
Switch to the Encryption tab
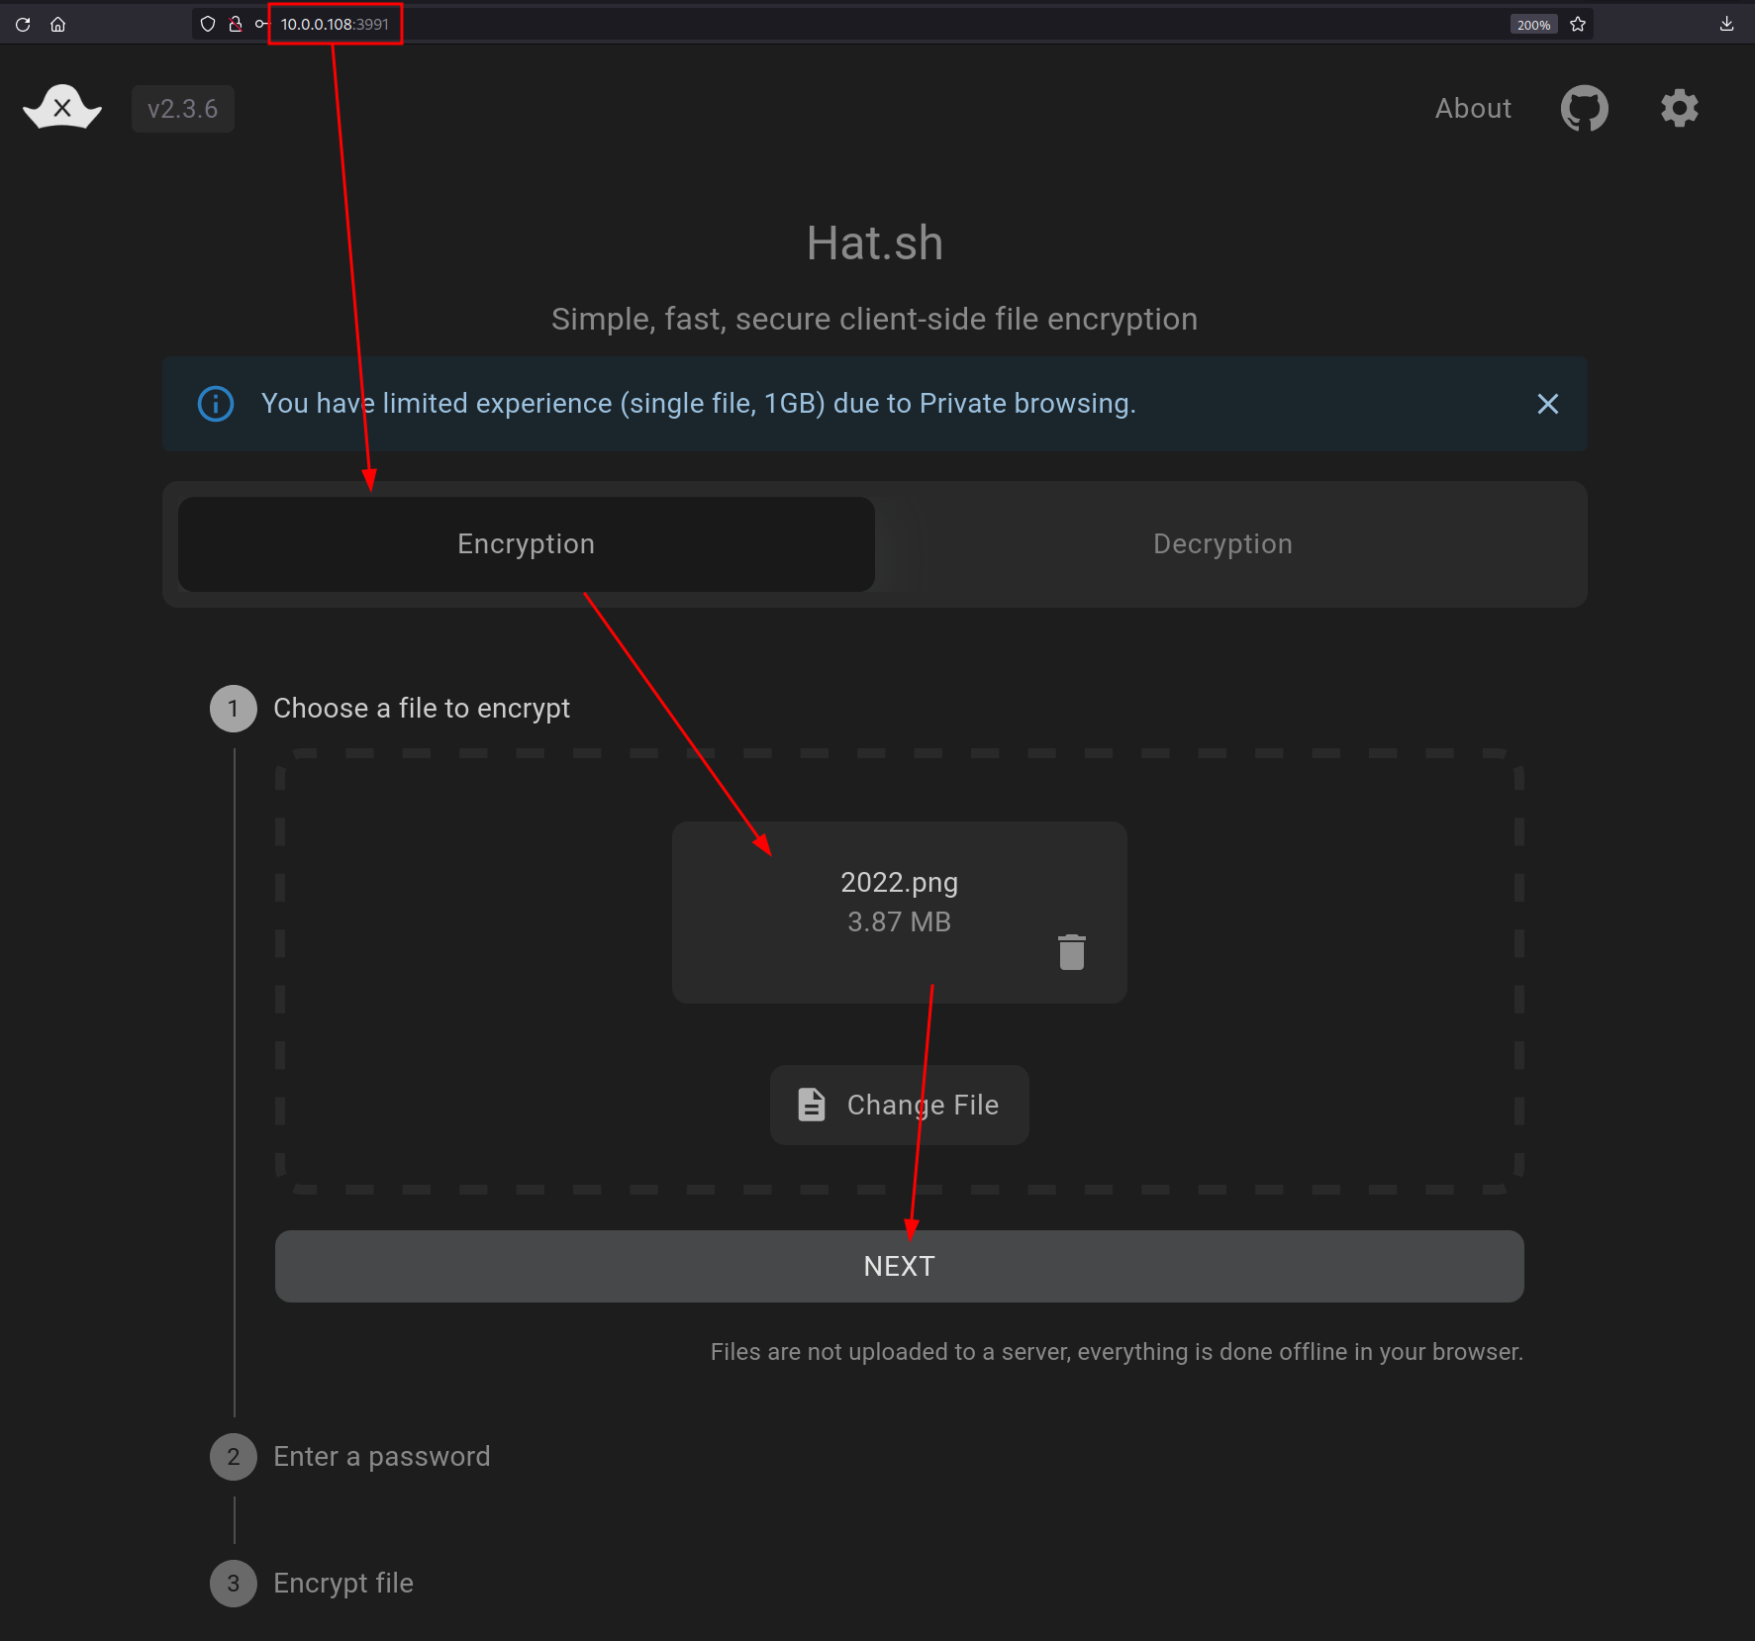(x=526, y=544)
